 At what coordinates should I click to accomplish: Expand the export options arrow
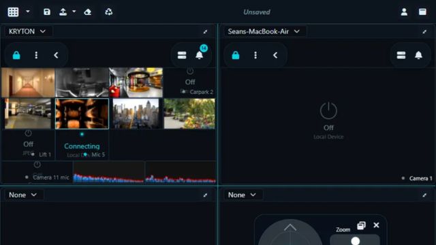pyautogui.click(x=74, y=12)
